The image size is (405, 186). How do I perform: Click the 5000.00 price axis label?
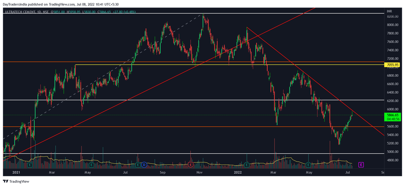[x=393, y=151]
